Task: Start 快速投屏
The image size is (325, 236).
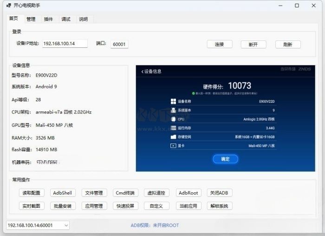Action: tap(125, 206)
